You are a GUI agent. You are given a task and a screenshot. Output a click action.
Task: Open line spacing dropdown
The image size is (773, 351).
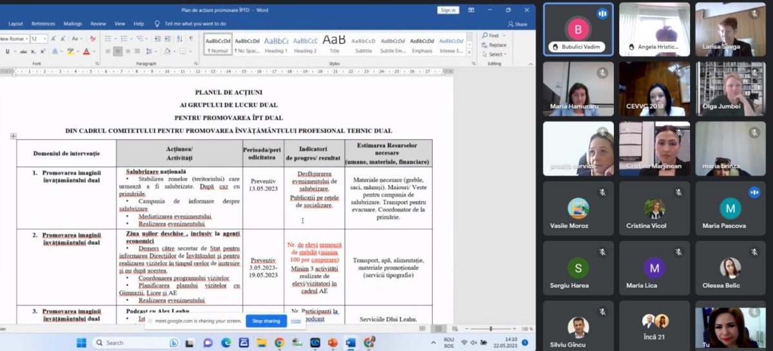[x=151, y=51]
